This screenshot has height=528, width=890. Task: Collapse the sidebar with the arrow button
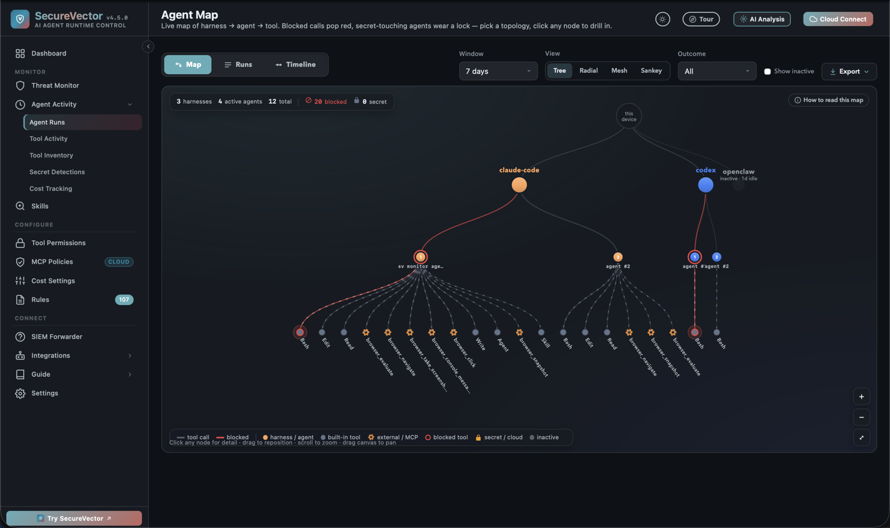point(148,46)
